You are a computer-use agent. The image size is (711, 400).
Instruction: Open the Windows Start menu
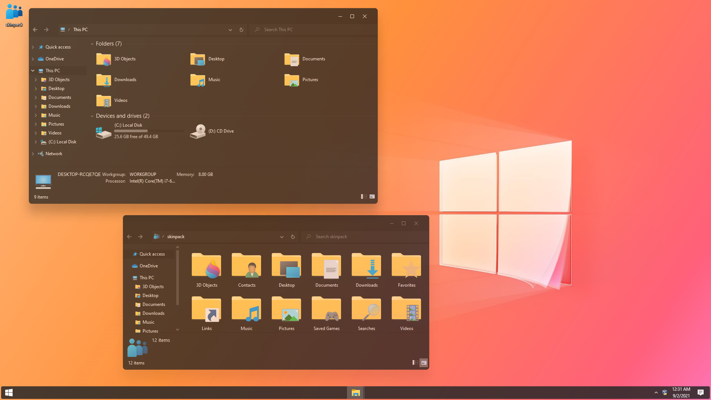tap(9, 393)
